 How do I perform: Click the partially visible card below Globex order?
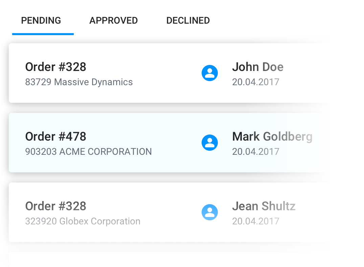169,260
